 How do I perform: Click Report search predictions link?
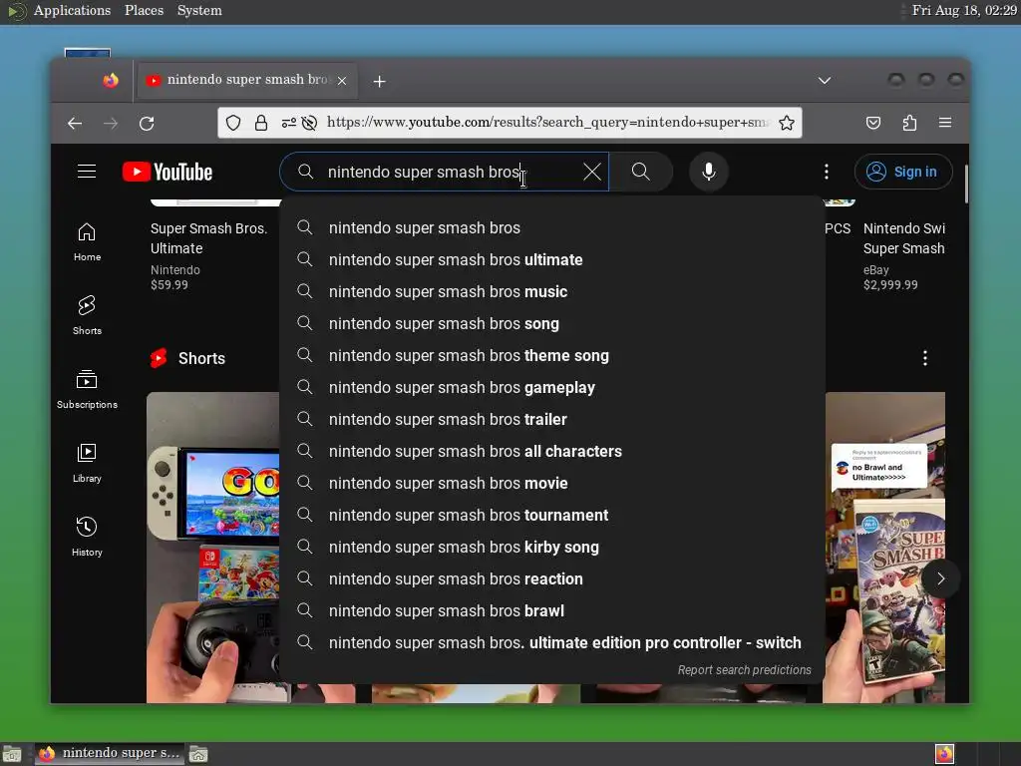pyautogui.click(x=744, y=670)
